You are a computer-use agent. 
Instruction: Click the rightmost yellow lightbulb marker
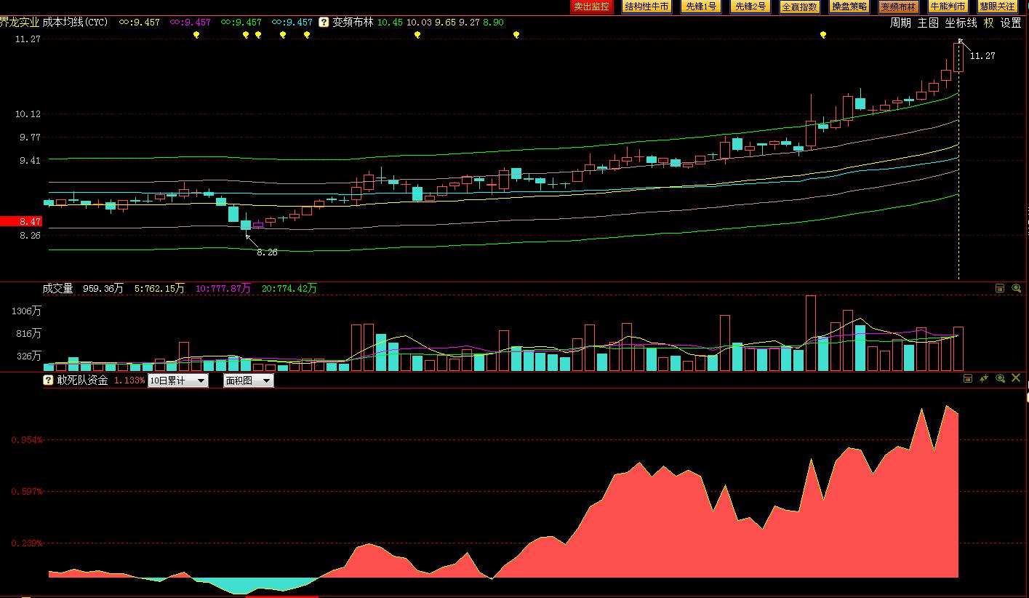tap(823, 34)
